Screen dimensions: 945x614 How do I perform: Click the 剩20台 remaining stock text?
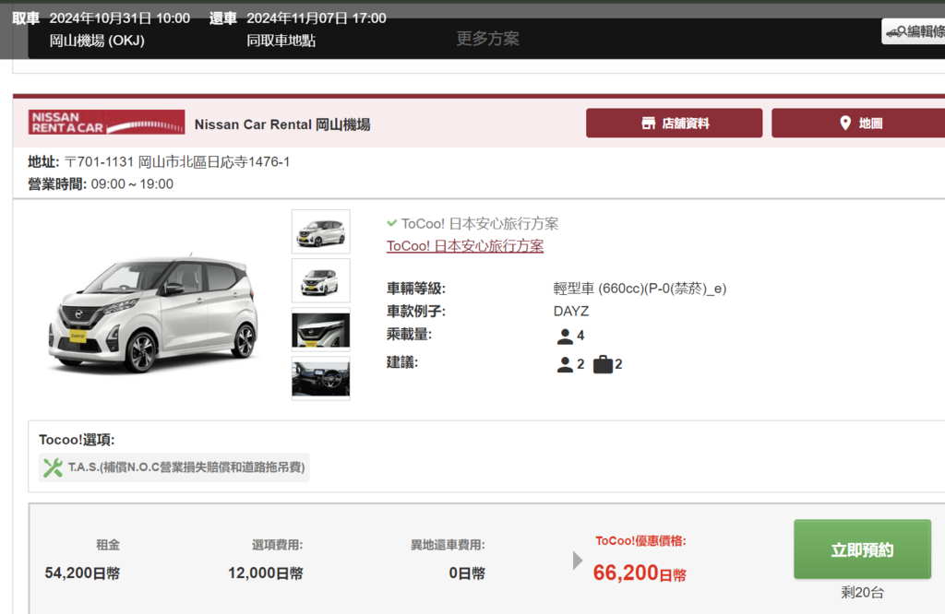tap(862, 592)
